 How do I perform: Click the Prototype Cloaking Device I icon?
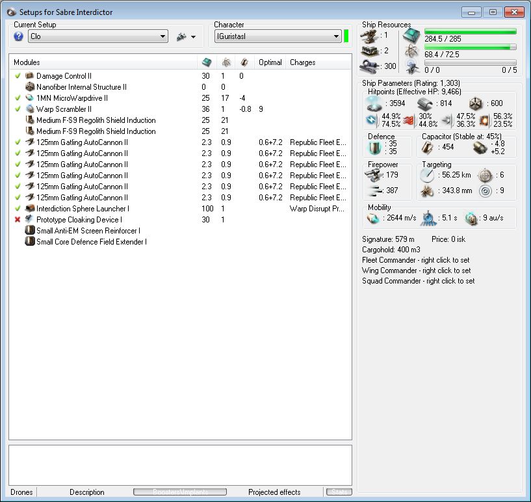coord(30,220)
